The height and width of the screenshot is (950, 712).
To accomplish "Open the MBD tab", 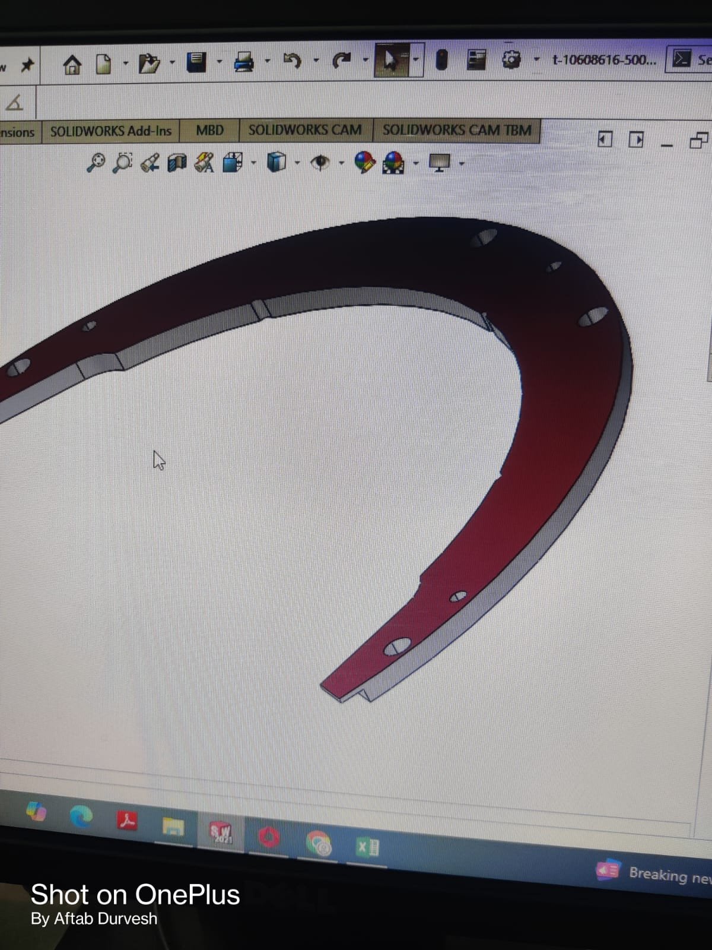I will [x=209, y=131].
